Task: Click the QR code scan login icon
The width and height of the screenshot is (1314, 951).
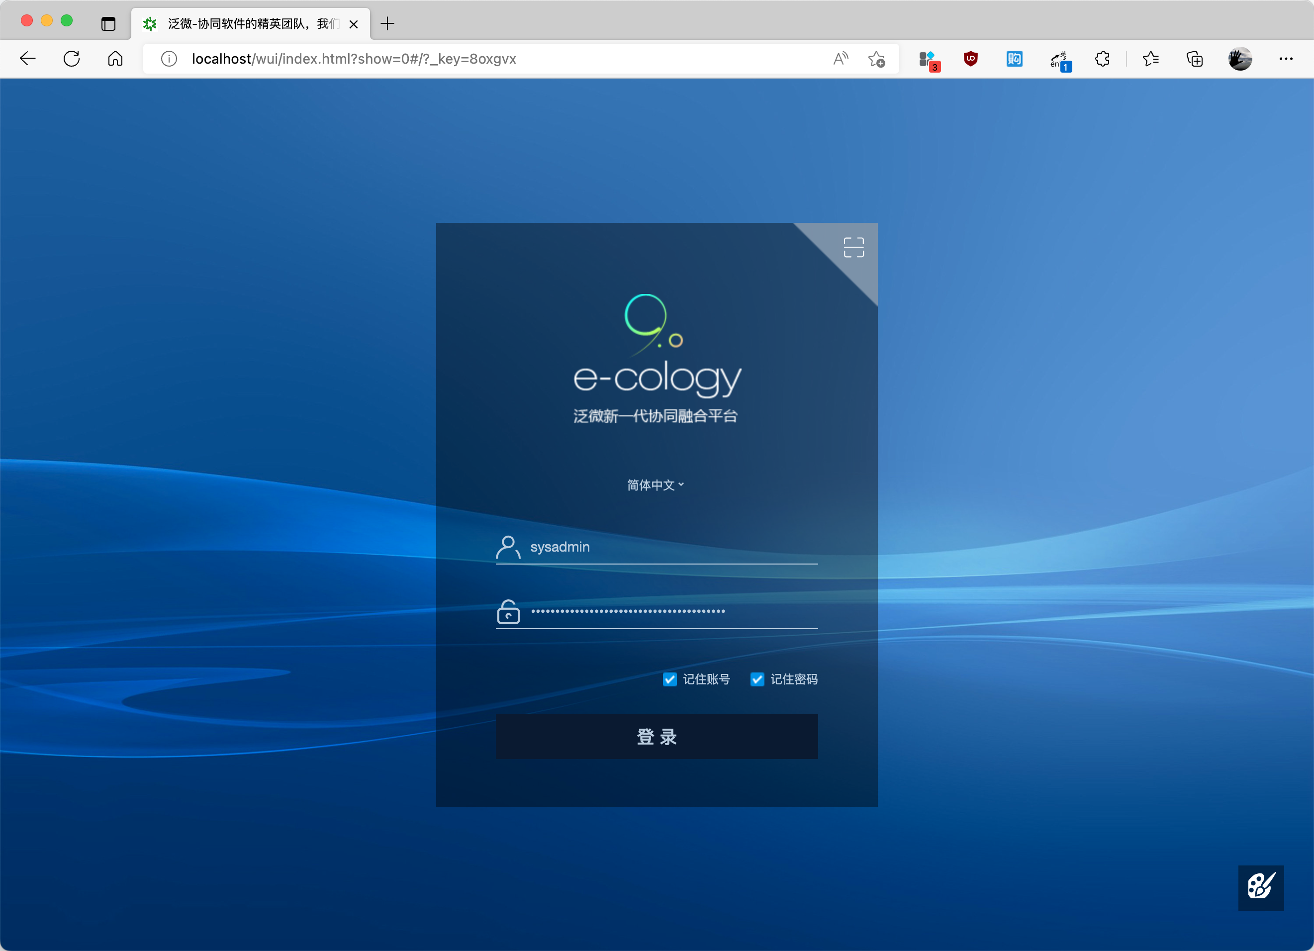Action: (853, 248)
